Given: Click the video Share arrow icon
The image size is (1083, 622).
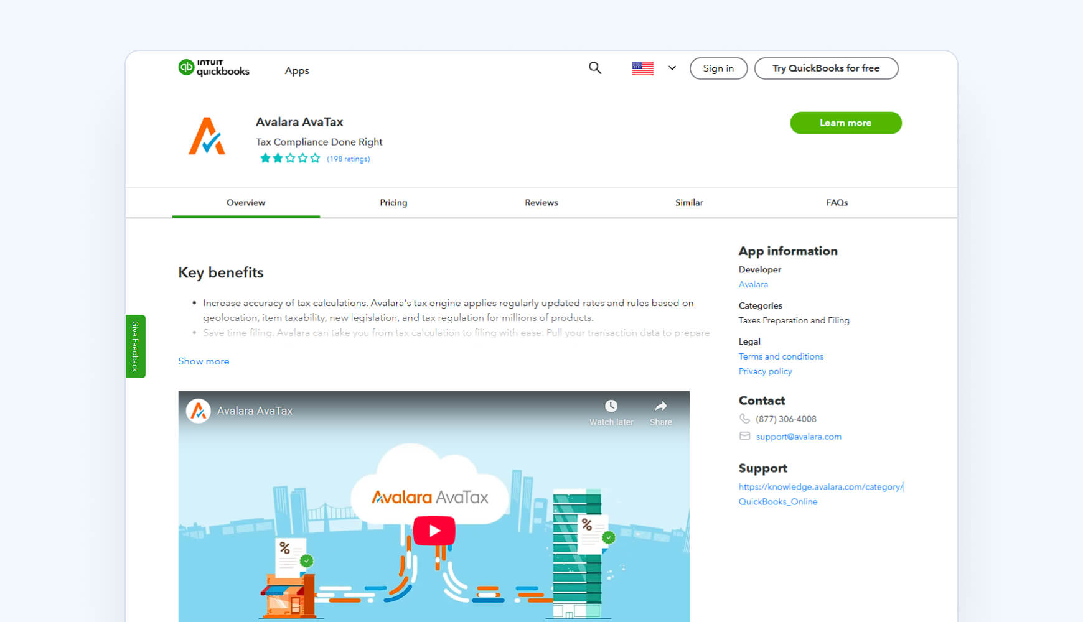Looking at the screenshot, I should point(661,406).
